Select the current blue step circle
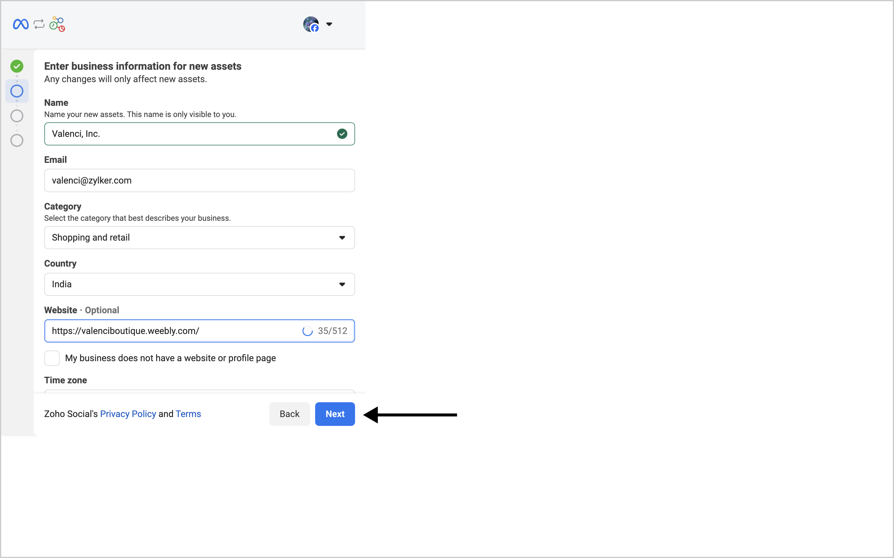Image resolution: width=894 pixels, height=558 pixels. [x=17, y=91]
